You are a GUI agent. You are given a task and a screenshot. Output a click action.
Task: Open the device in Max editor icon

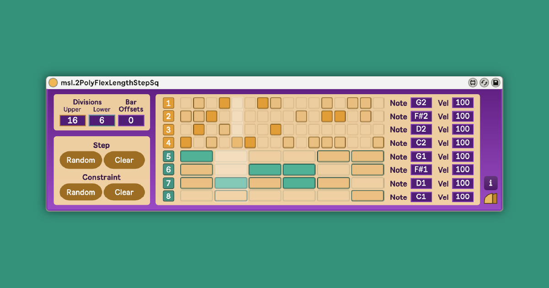473,83
